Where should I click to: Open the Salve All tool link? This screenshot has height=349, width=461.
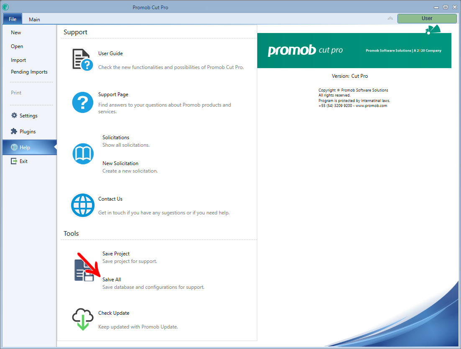tap(112, 280)
